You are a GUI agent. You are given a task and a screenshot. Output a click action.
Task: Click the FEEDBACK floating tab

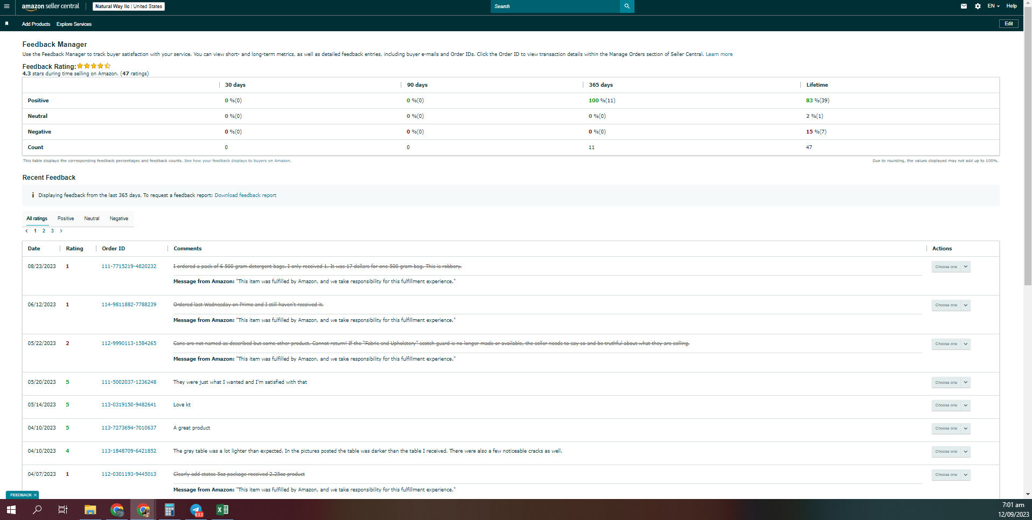coord(22,495)
